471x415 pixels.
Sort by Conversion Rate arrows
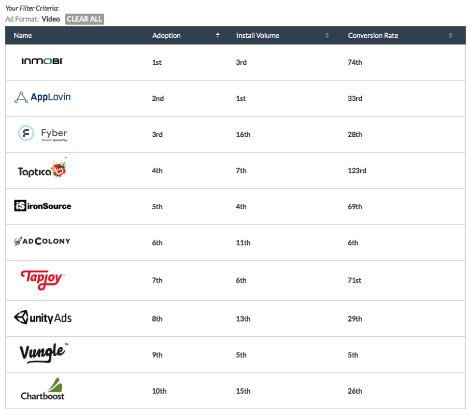pos(450,35)
